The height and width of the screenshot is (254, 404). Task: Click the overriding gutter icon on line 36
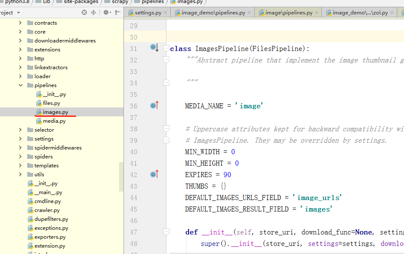click(155, 105)
